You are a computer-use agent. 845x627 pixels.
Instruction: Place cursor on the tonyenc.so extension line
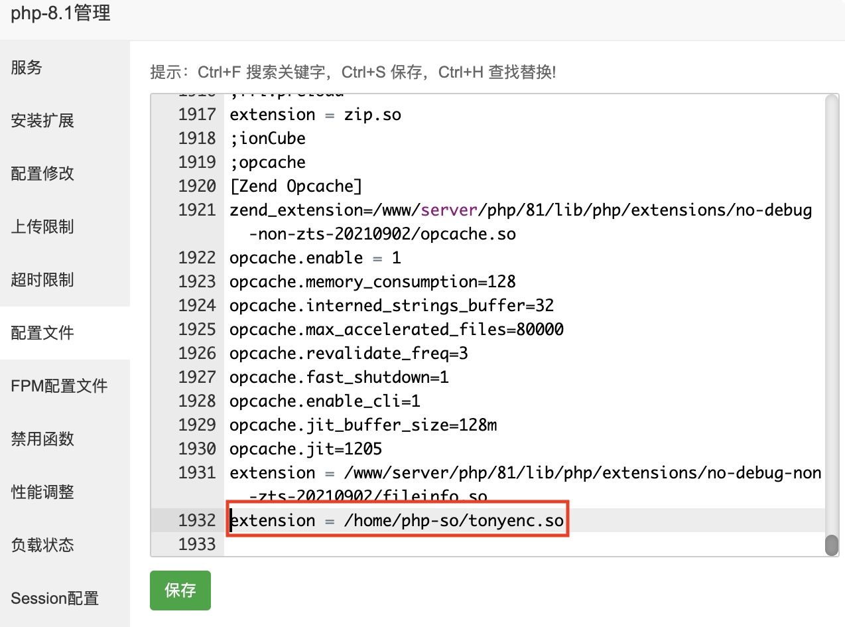click(397, 521)
